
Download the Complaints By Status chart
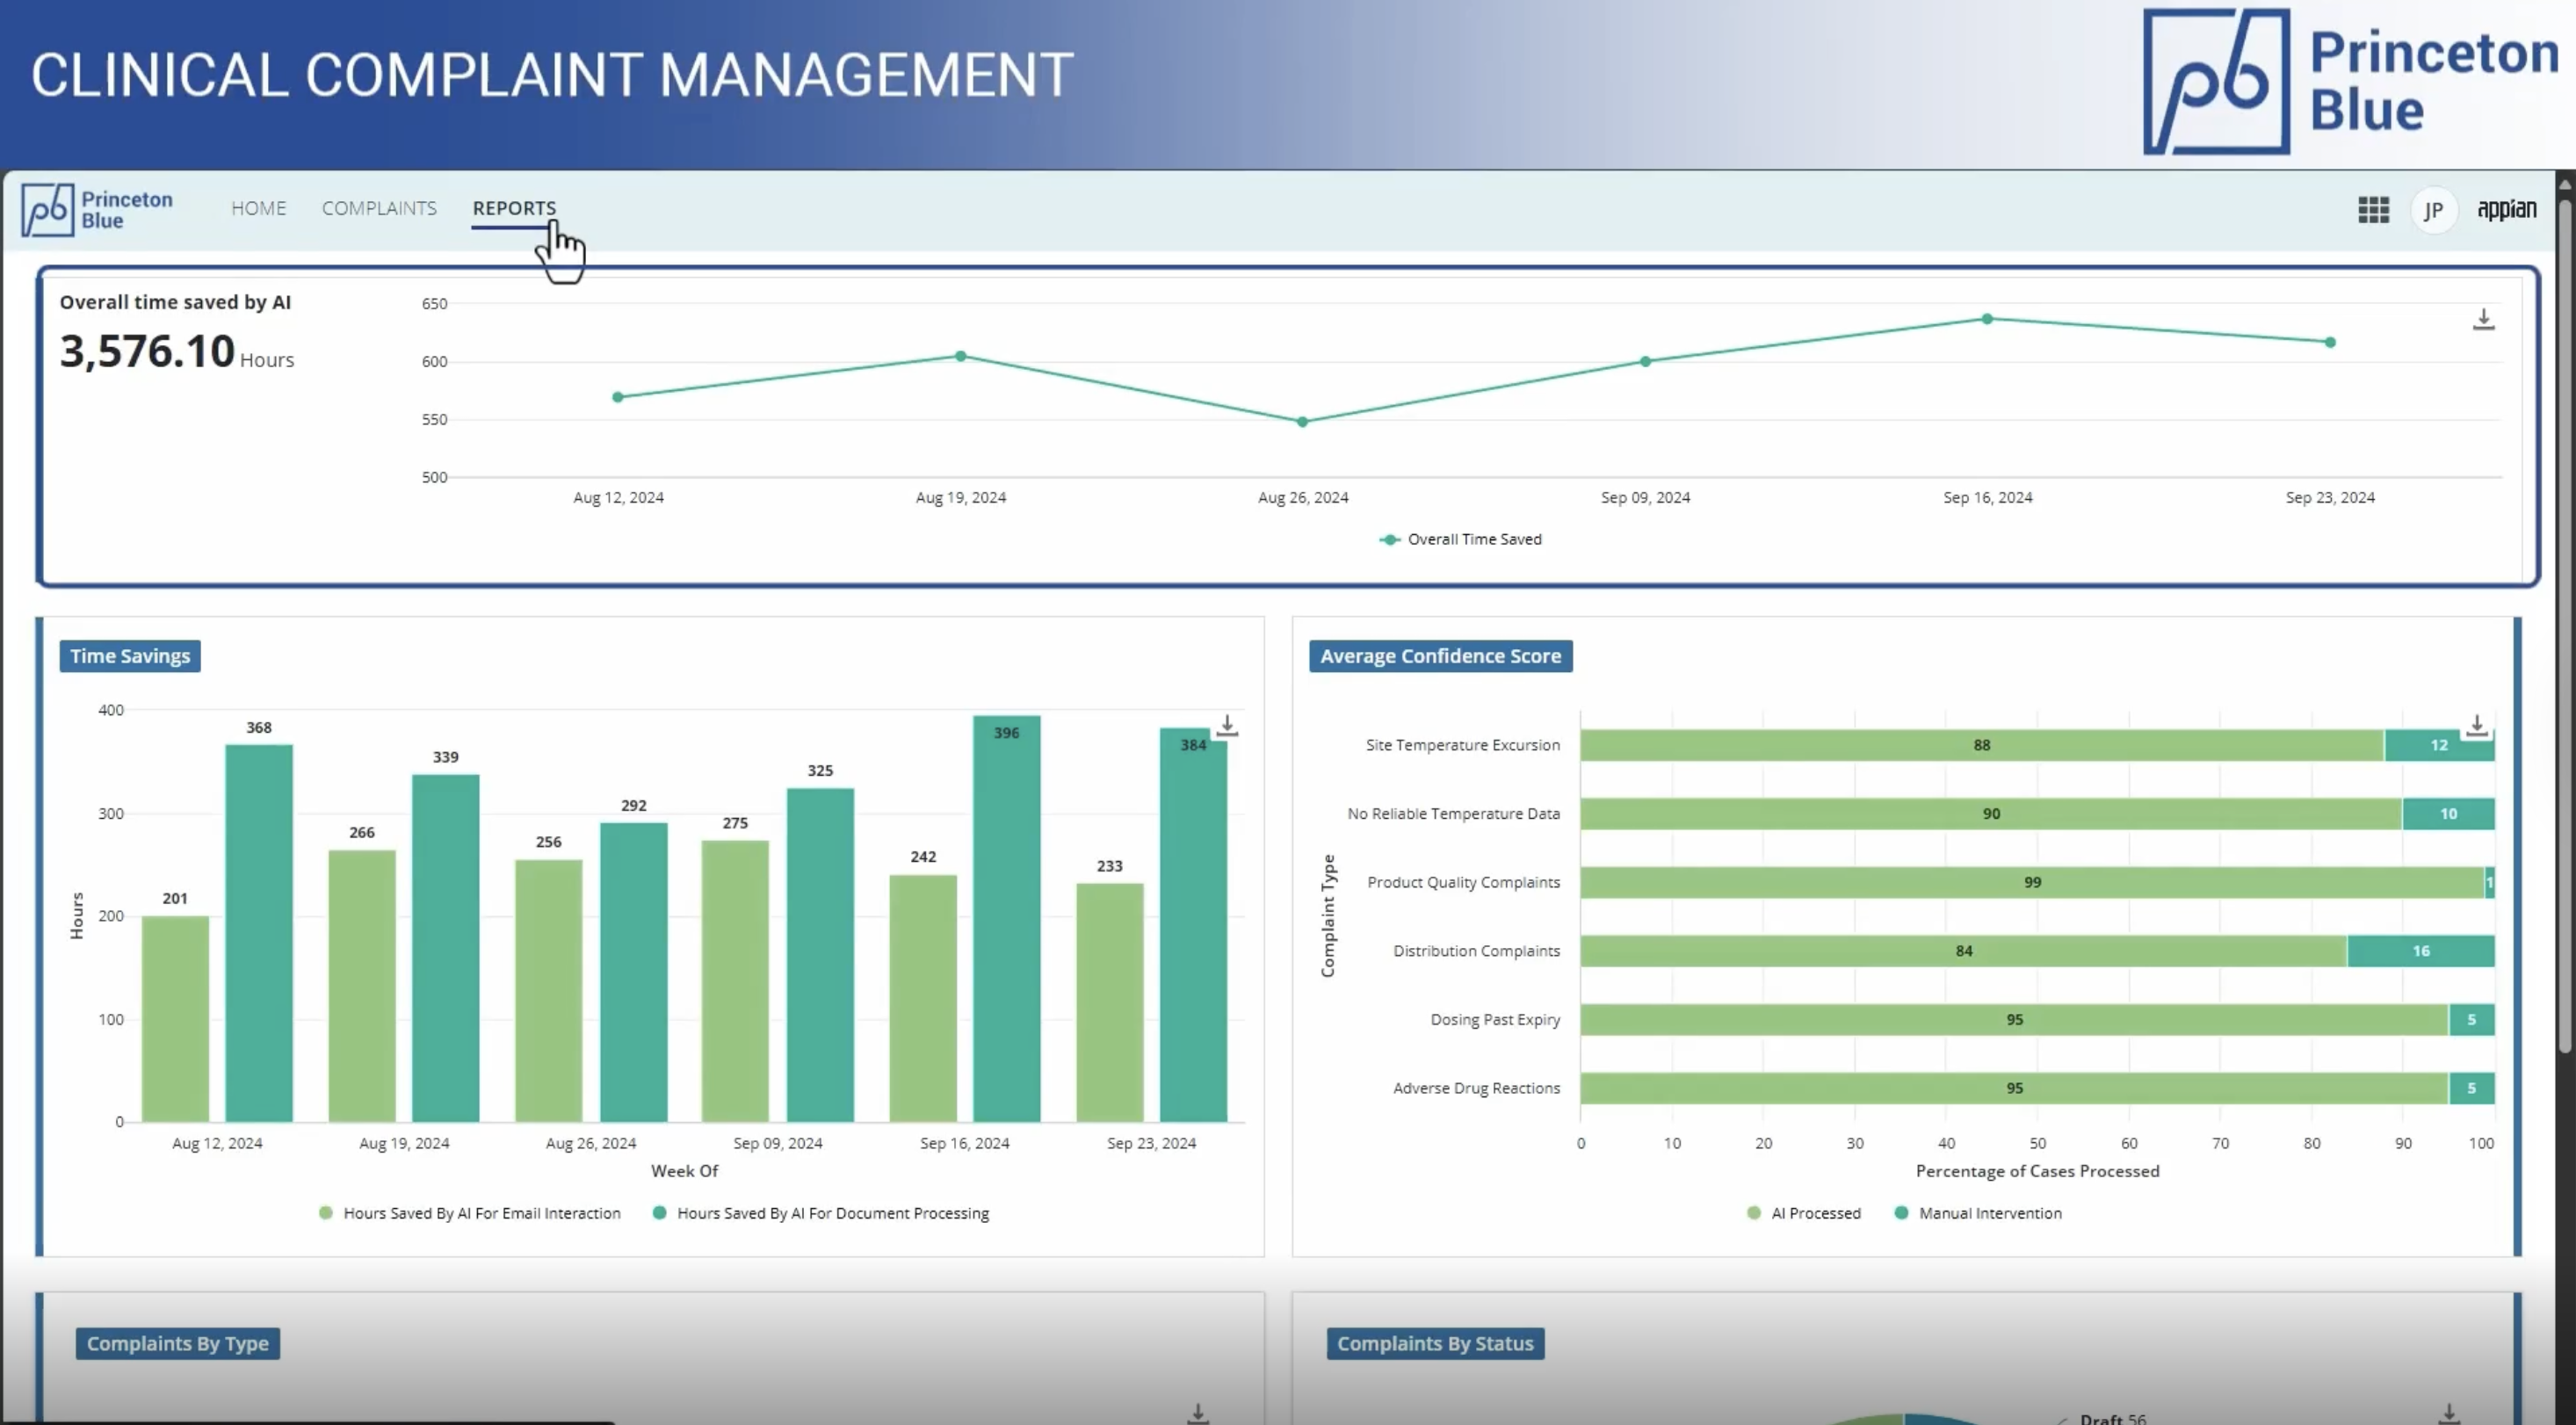[x=2449, y=1413]
